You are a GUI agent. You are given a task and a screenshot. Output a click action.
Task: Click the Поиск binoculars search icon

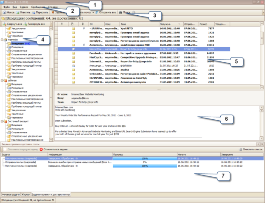point(121,12)
